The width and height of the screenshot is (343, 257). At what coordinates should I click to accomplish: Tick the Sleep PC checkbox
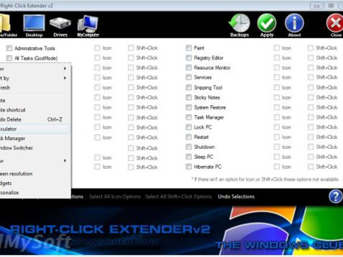[188, 157]
